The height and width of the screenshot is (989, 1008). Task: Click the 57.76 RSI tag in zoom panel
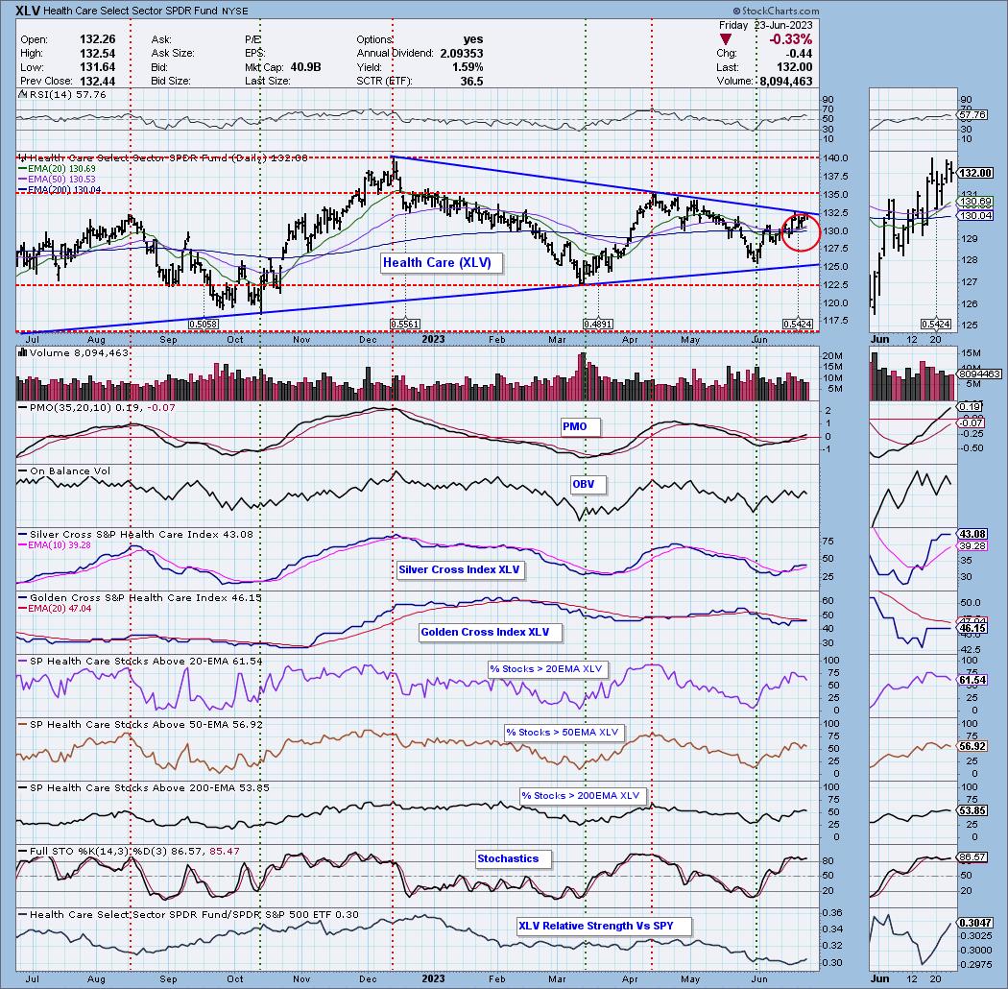pyautogui.click(x=972, y=114)
